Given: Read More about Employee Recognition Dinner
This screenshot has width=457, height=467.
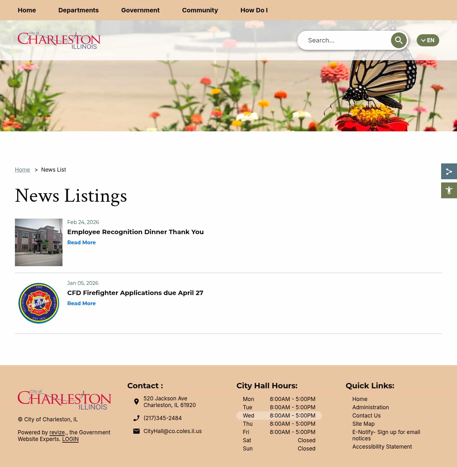Looking at the screenshot, I should tap(81, 242).
